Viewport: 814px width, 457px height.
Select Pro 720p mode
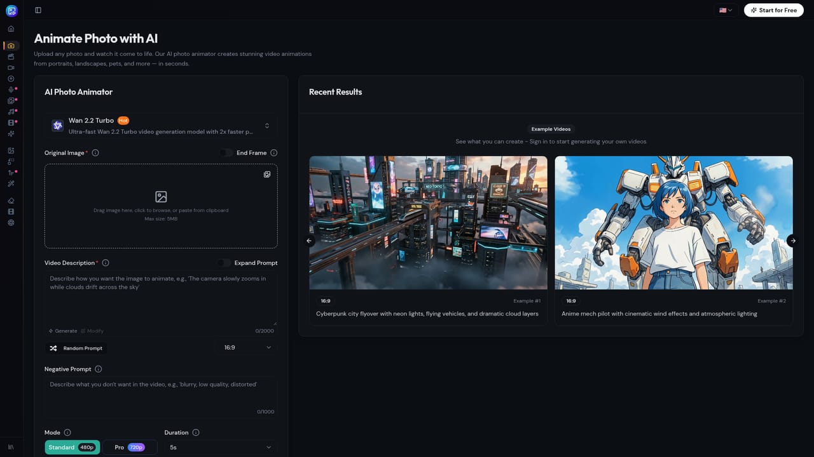click(130, 447)
